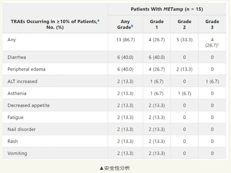Click the 'ALT increased' row label

[x=22, y=81]
